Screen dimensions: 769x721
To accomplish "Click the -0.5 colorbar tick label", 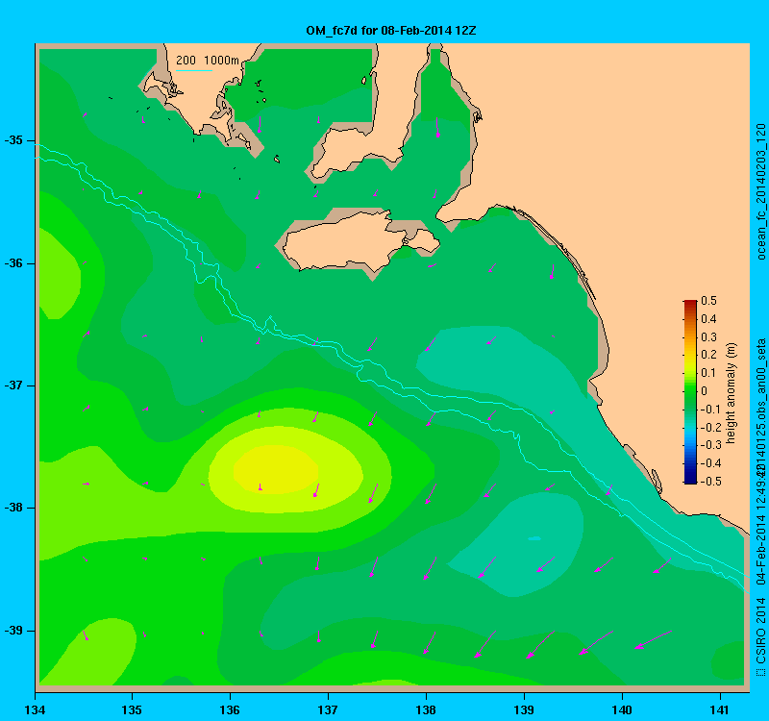I will click(x=710, y=482).
